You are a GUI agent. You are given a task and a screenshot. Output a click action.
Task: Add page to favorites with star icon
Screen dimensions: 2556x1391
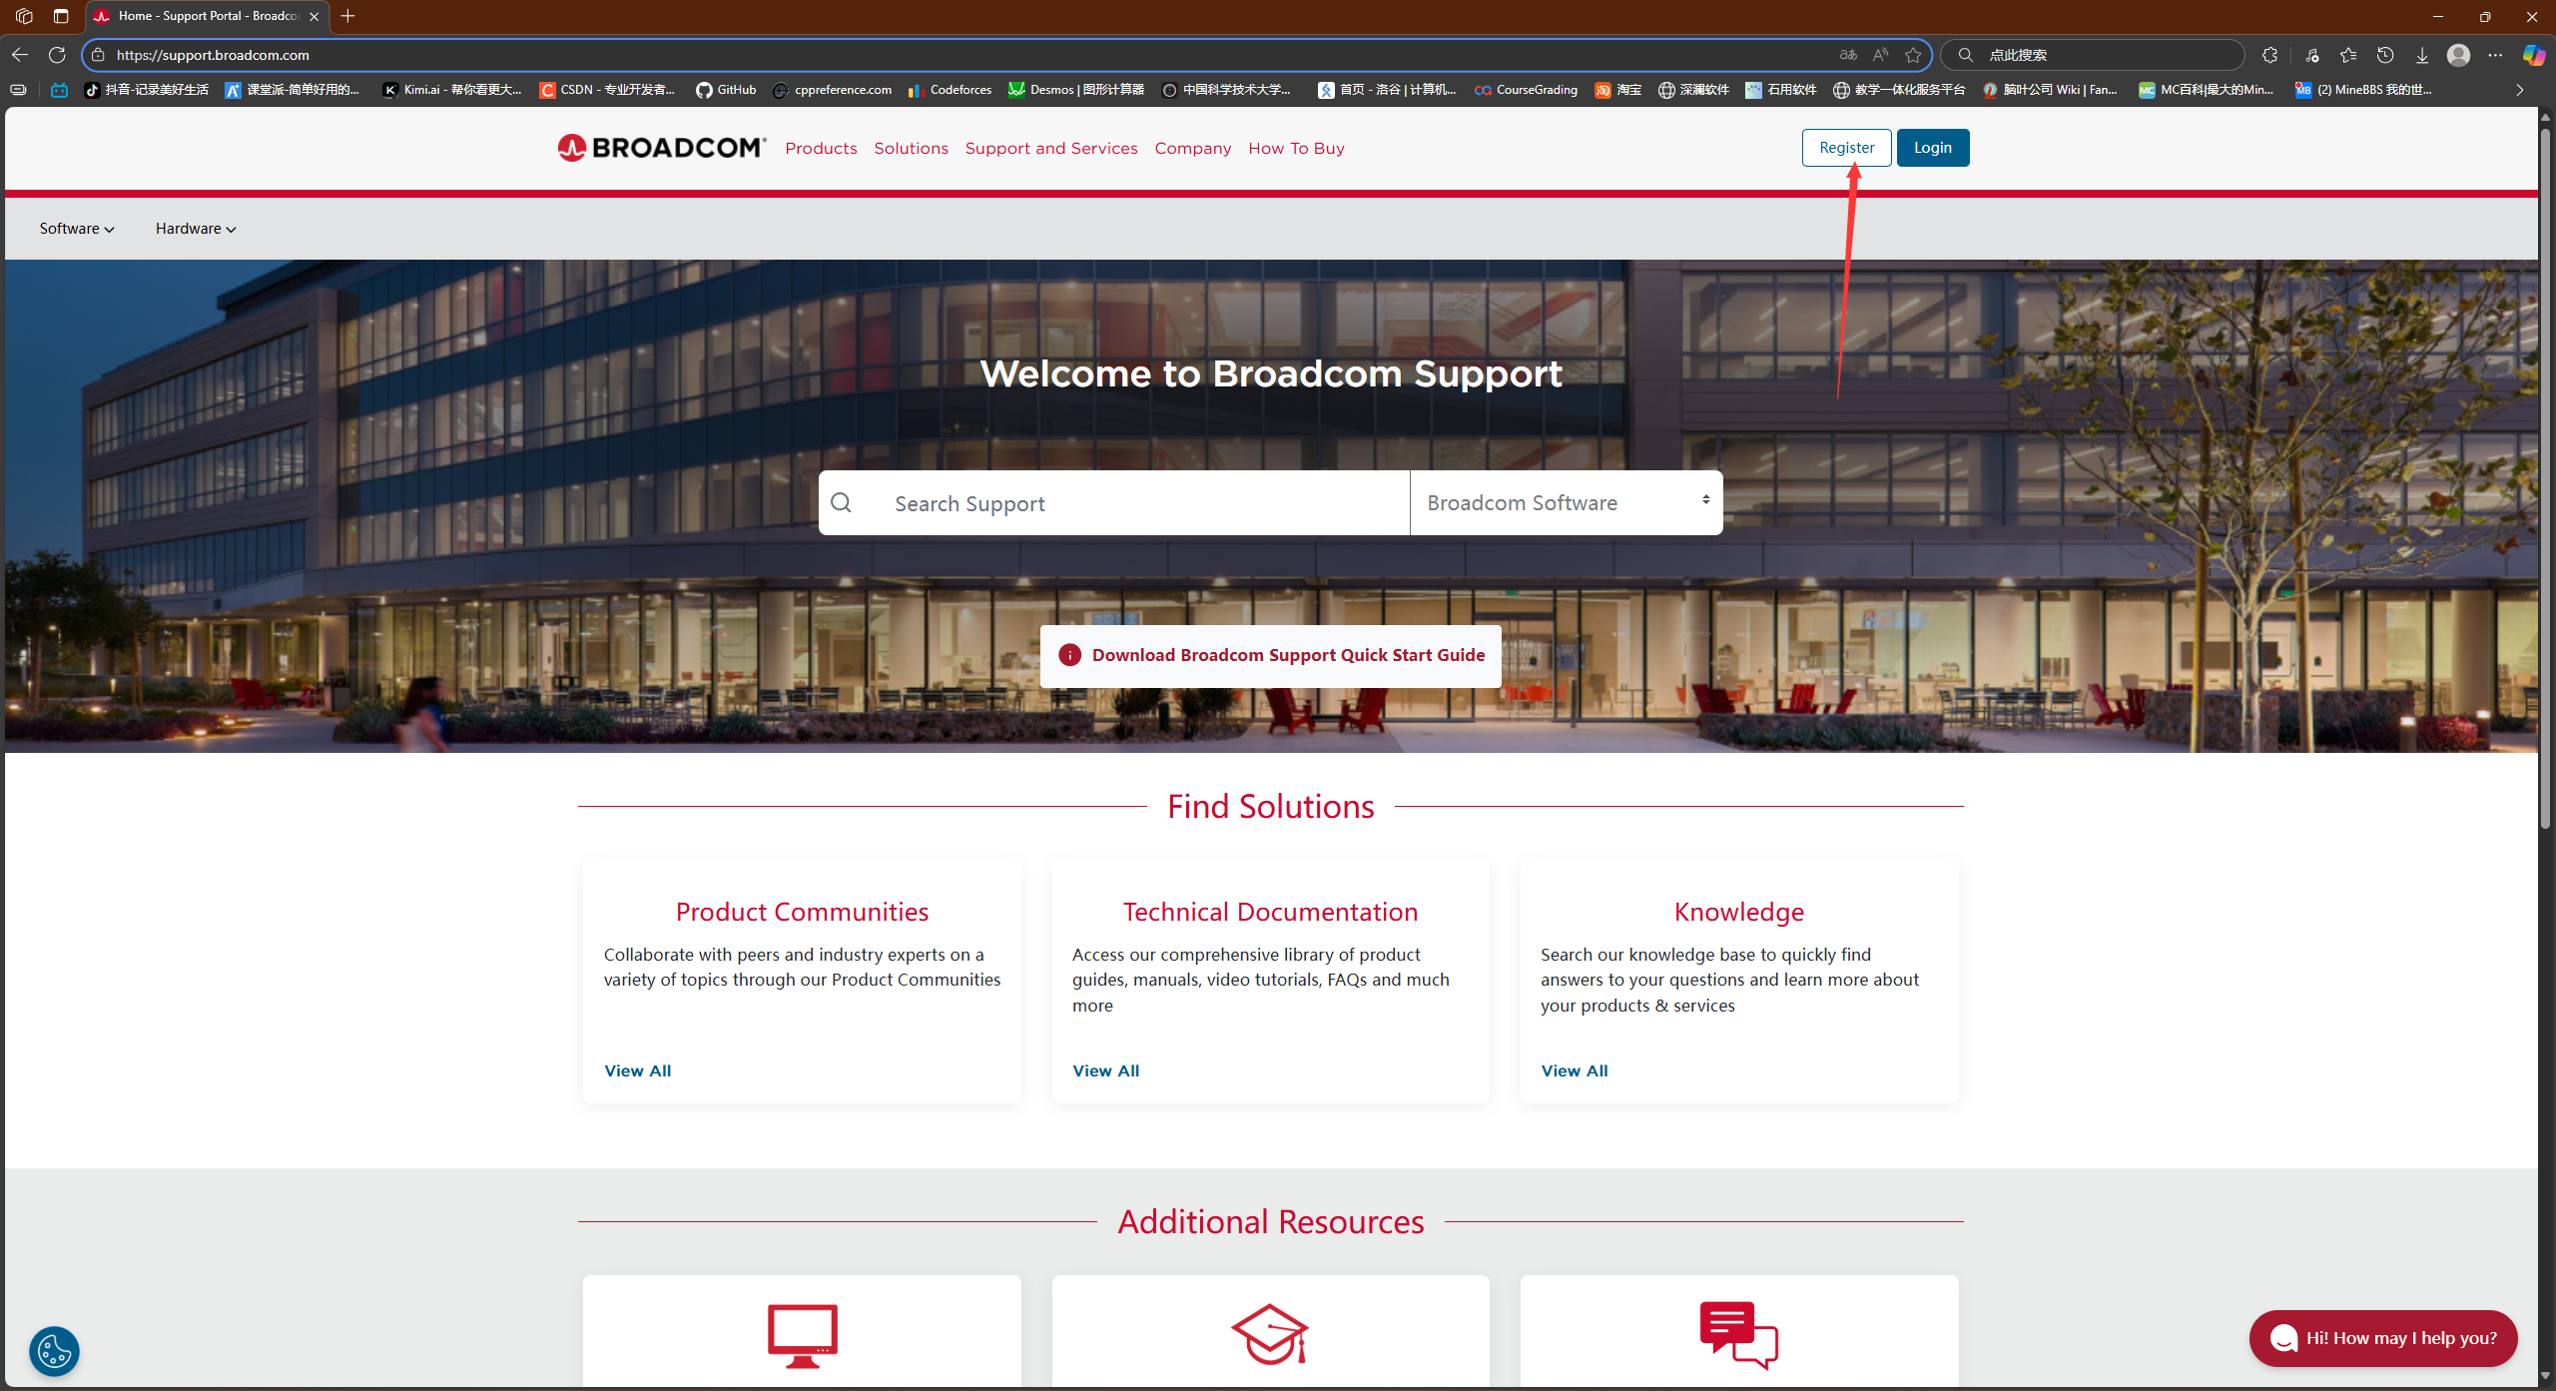click(1913, 55)
